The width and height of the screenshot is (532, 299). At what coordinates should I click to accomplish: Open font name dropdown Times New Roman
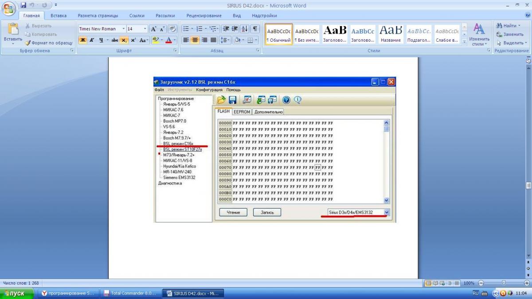tap(123, 29)
